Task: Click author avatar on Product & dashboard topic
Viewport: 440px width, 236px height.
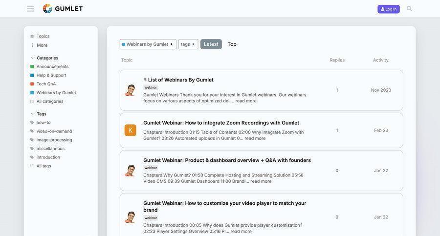Action: (130, 171)
